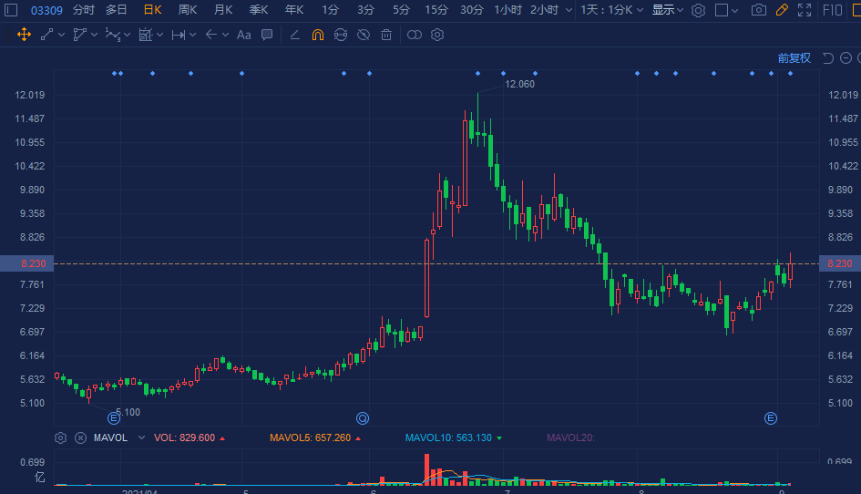The image size is (861, 494).
Task: Expand arrow tool options chevron
Action: tap(225, 35)
